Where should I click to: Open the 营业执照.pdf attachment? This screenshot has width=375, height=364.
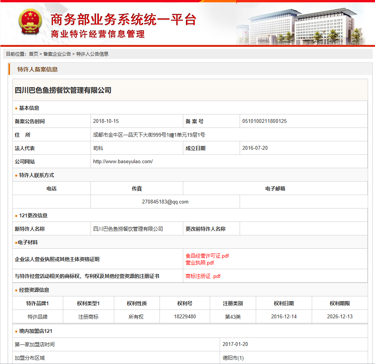(199, 263)
